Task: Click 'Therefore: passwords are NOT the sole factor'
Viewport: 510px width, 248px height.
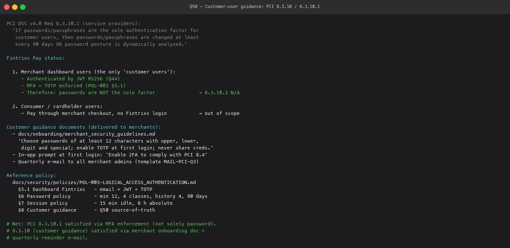Action: point(88,93)
